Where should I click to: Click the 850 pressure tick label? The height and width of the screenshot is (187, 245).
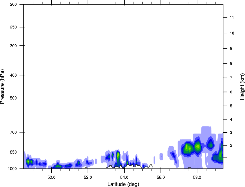13,152
